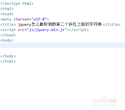Click the script src attribute name
125x110 pixels.
21,30
